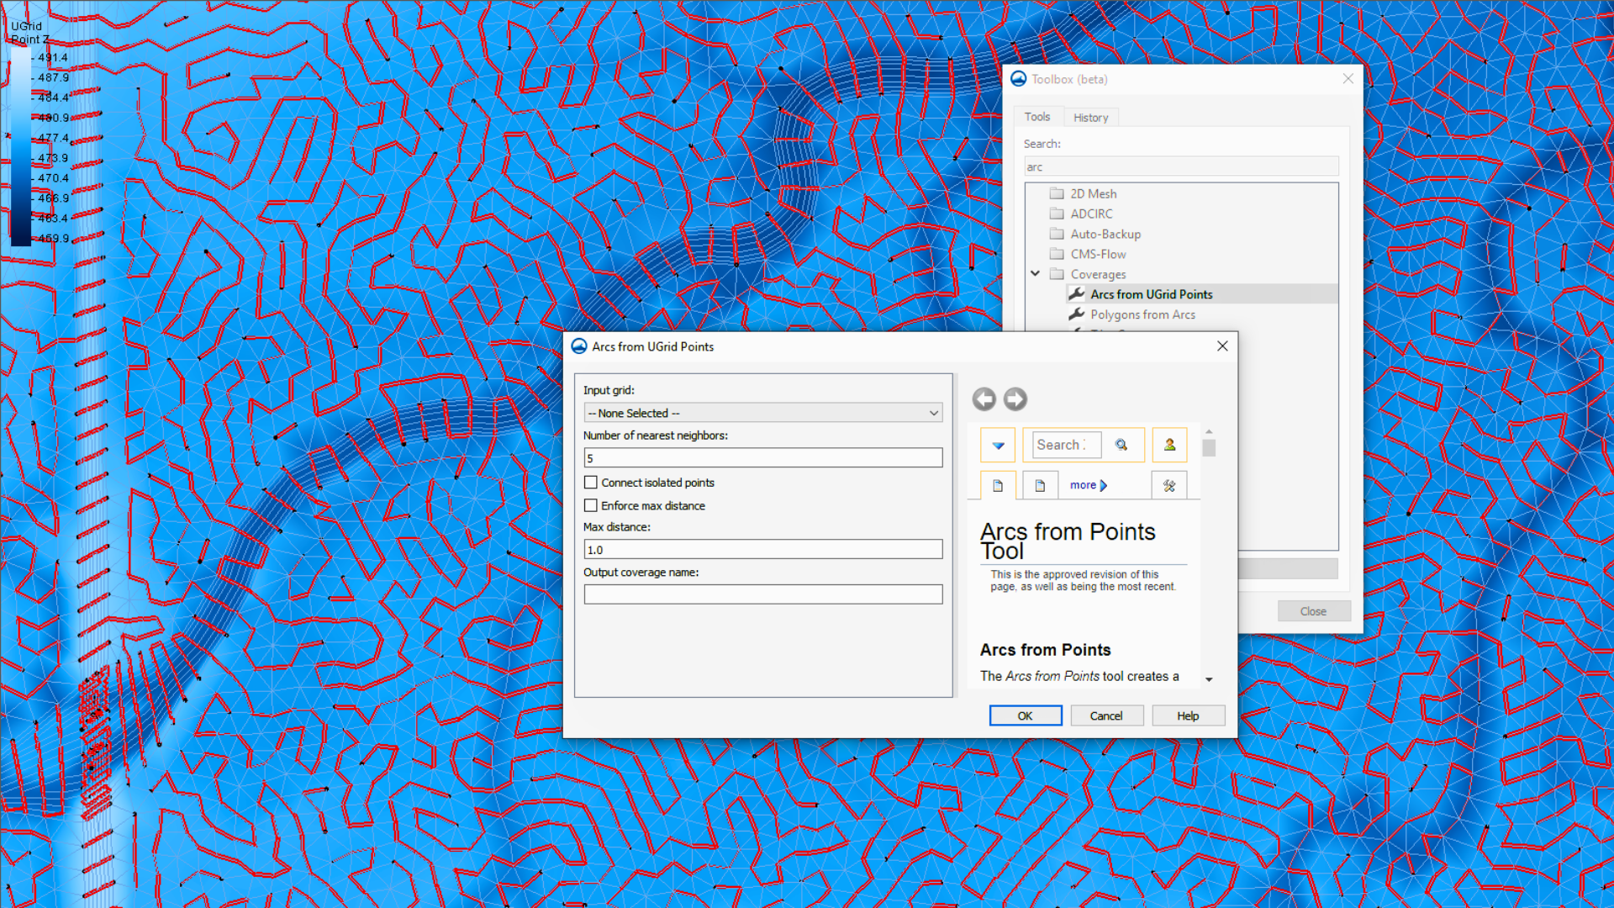Go forward in the help browser
The height and width of the screenshot is (908, 1614).
[x=1015, y=399]
